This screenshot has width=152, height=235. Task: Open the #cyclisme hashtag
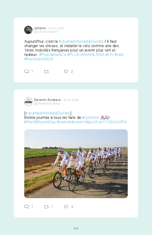click(90, 118)
